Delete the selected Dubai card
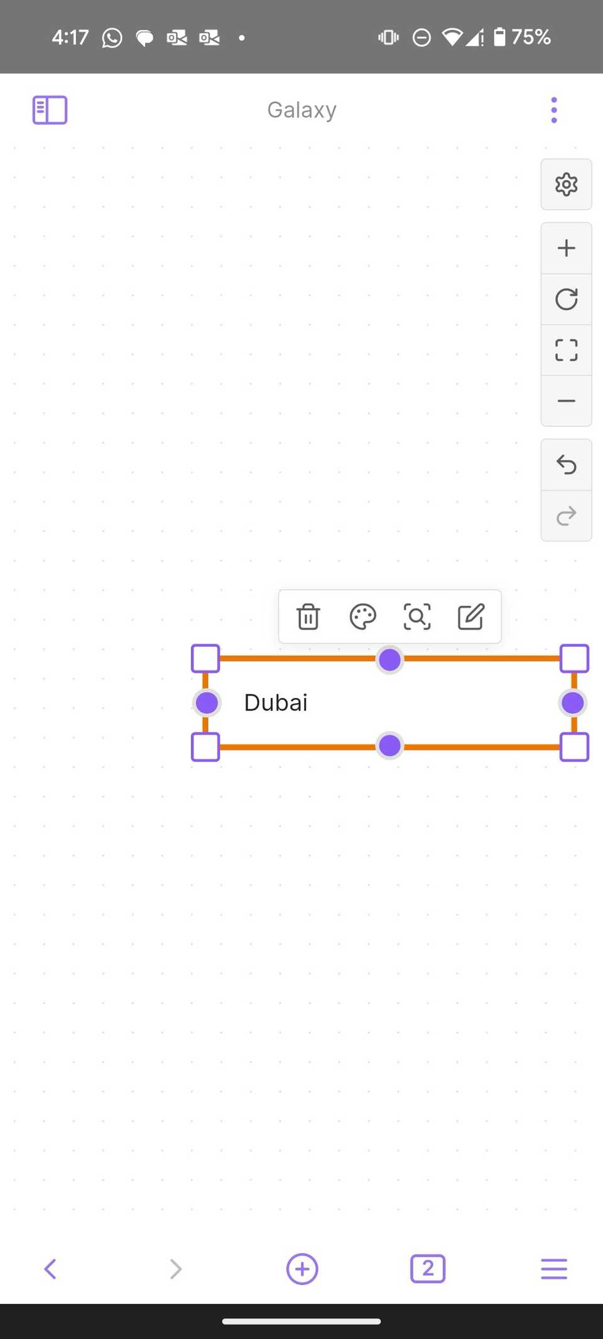Image resolution: width=603 pixels, height=1339 pixels. [308, 616]
